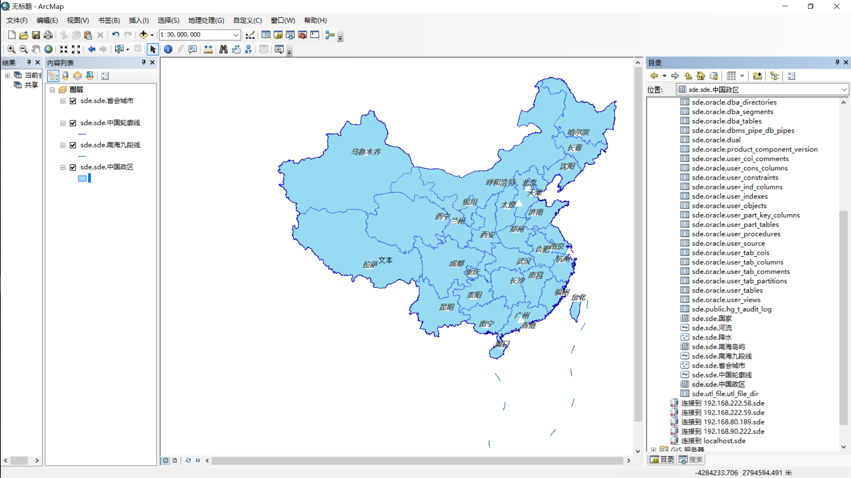851x478 pixels.
Task: Switch to 搜索 tab at bottom right
Action: [x=691, y=459]
